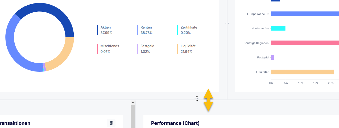339x128 pixels.
Task: Select the Liquidität 21.94% legend entry
Action: click(188, 49)
